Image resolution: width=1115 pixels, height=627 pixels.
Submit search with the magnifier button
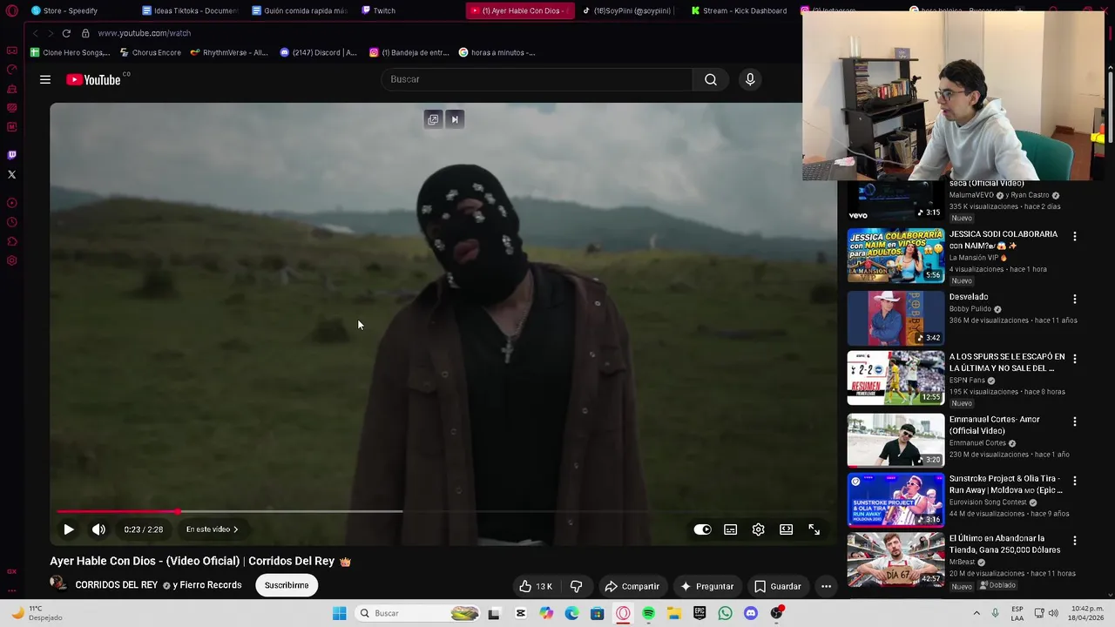coord(711,79)
